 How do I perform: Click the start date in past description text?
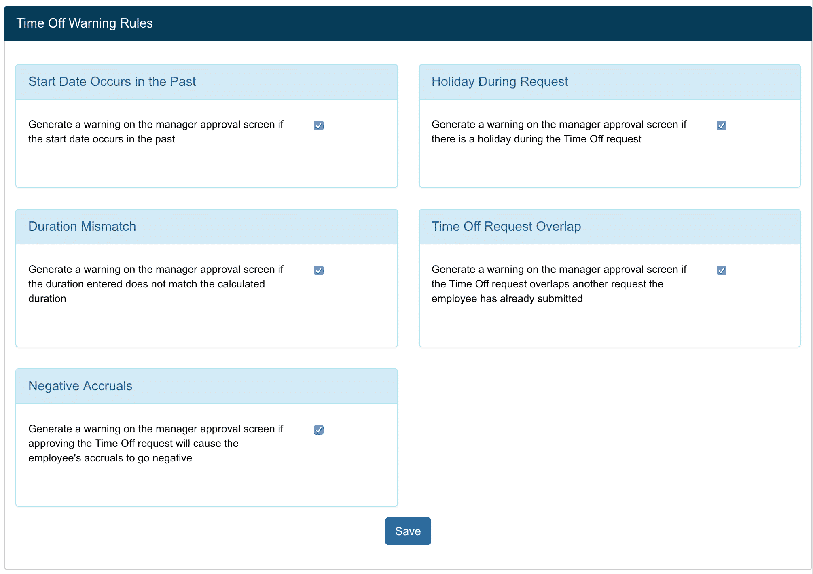point(156,132)
